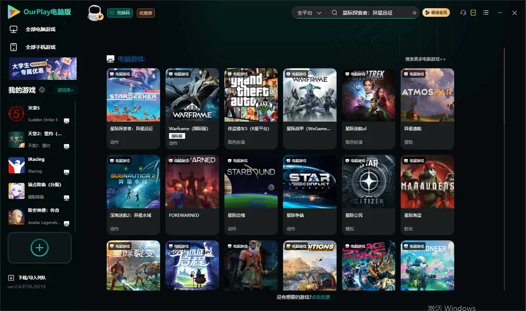The image size is (526, 311).
Task: Click 点击反馈 feedback link
Action: [321, 297]
